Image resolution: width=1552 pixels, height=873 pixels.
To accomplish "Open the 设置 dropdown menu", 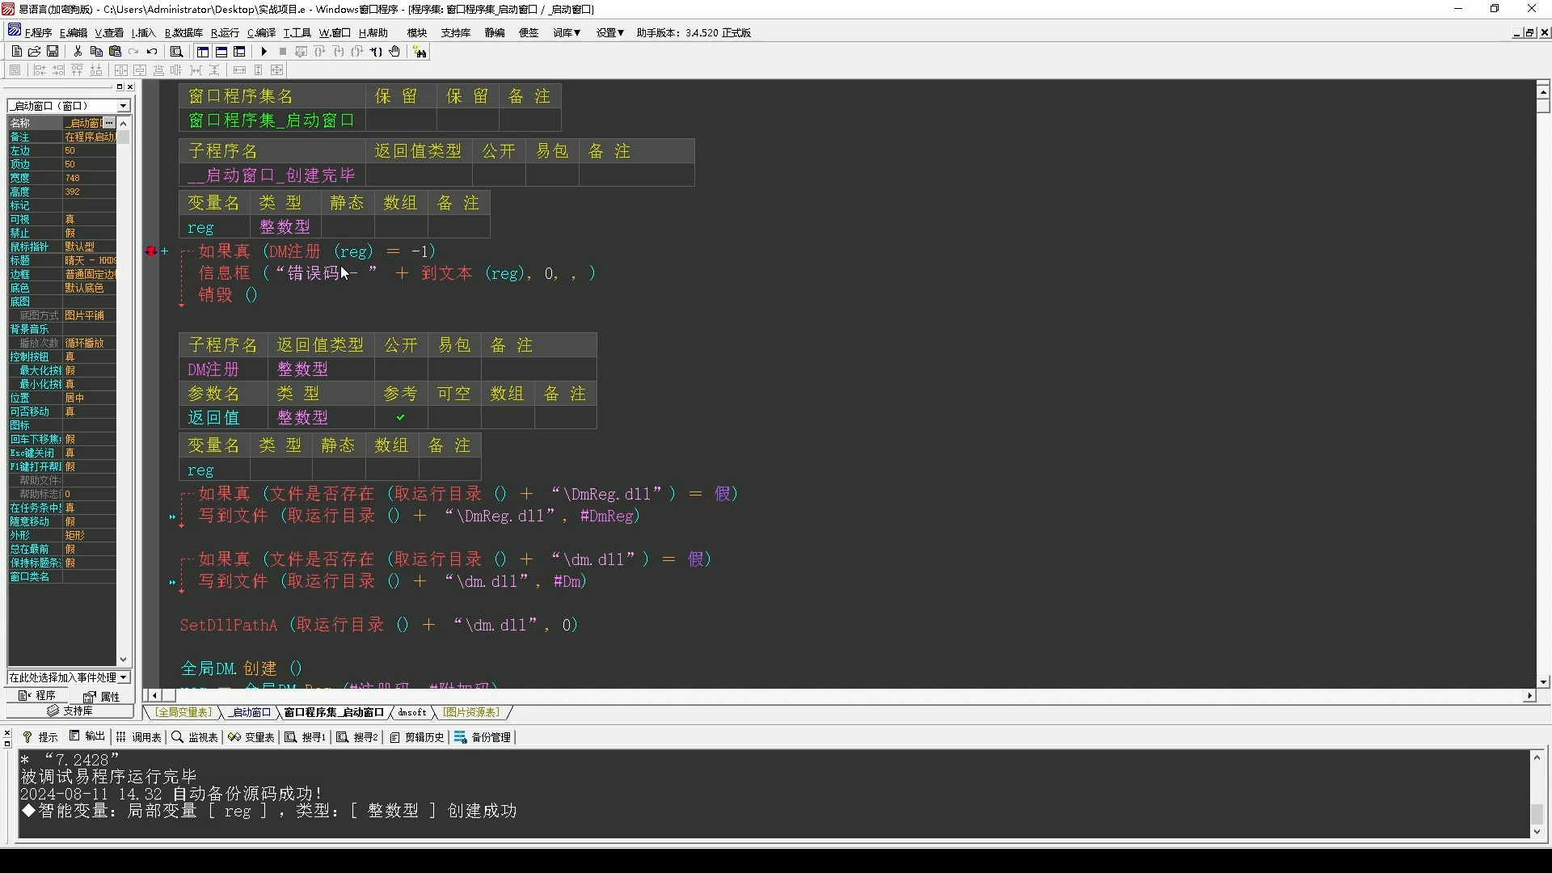I will [x=610, y=33].
